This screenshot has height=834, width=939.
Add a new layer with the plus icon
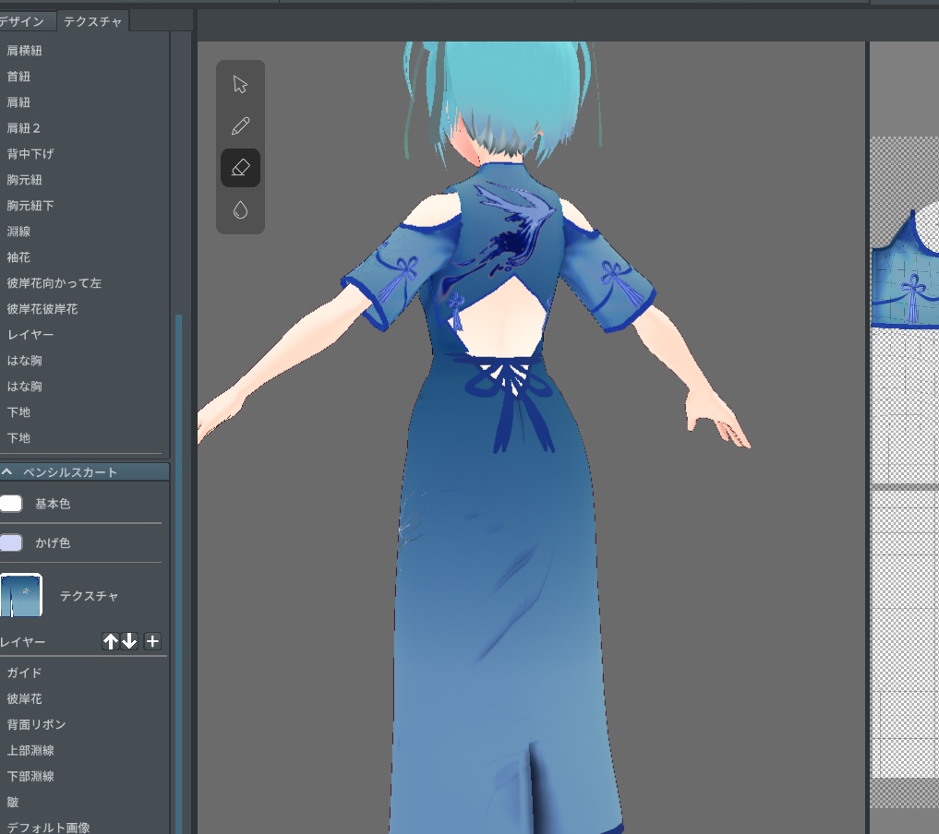pos(151,641)
